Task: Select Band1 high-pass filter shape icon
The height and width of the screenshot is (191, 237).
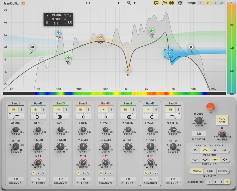Action: (x=16, y=117)
